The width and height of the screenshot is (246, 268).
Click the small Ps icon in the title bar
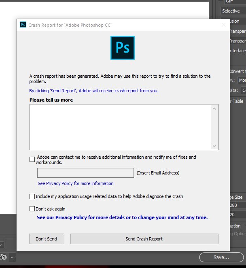pyautogui.click(x=23, y=25)
